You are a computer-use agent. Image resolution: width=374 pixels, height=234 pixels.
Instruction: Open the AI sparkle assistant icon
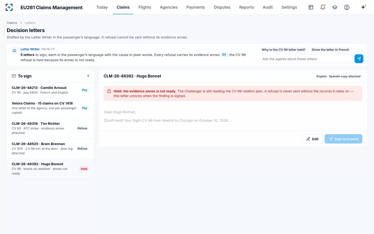(364, 7)
